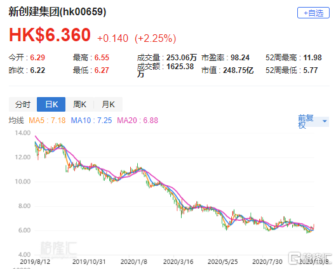The height and width of the screenshot is (269, 336).
Task: Click 市盈率 value 98.24
Action: (240, 58)
